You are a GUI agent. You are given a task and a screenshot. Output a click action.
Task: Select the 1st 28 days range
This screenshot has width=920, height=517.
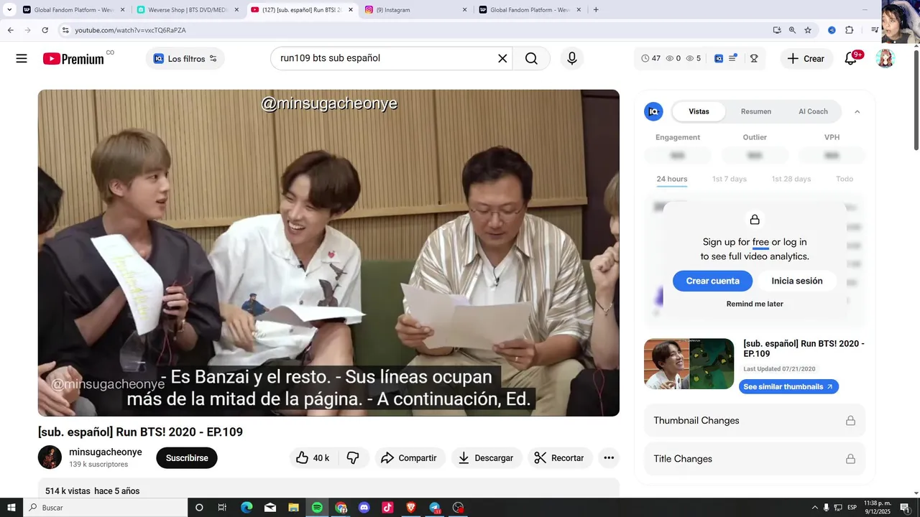click(791, 179)
